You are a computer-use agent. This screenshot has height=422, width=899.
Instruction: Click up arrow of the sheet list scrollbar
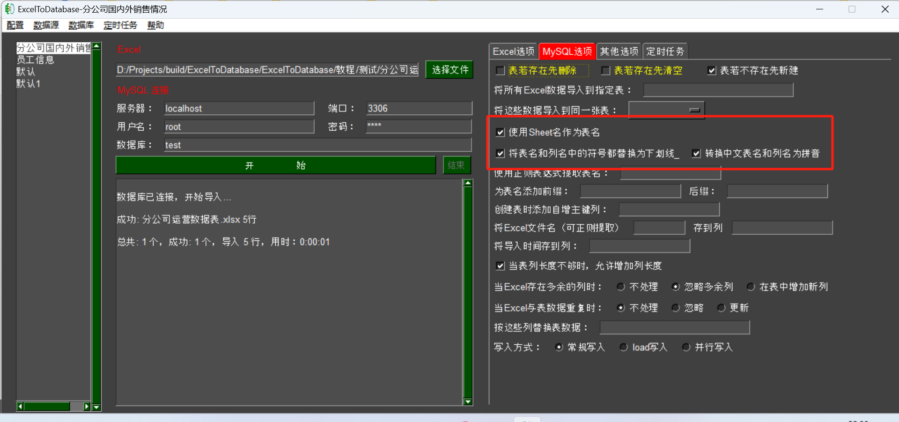96,46
